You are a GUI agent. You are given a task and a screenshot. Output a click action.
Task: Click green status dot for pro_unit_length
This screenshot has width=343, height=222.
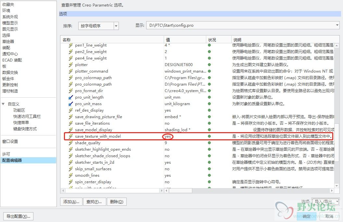click(210, 97)
